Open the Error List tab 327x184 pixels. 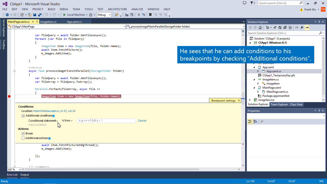(12, 175)
